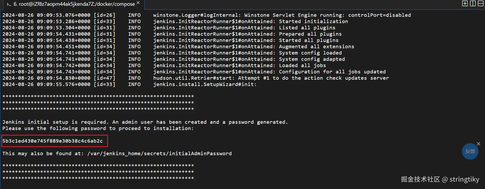Viewport: 485px width, 189px height.
Task: Click the highlighted Jenkins admin password string
Action: (53, 141)
